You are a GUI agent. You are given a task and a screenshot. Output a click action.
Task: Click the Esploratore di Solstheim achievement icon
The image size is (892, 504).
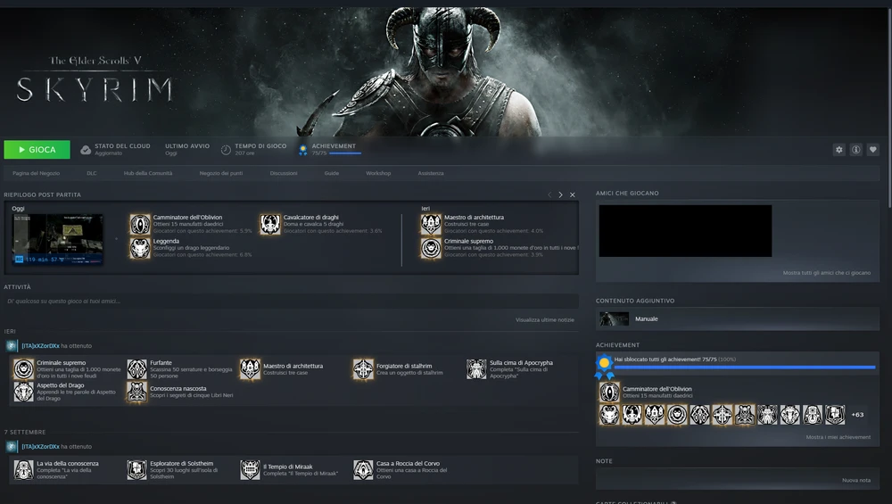(x=136, y=470)
